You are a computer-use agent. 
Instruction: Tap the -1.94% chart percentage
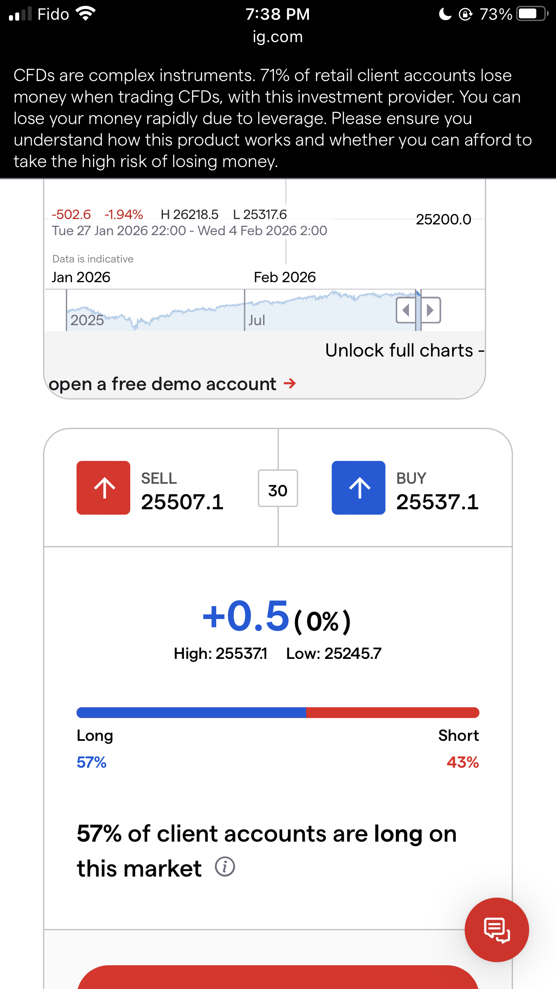coord(124,215)
